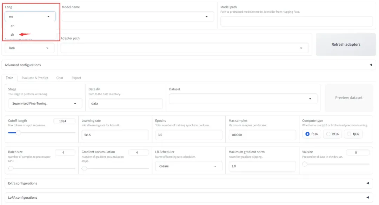Expand the Extra configurations section

pyautogui.click(x=188, y=183)
